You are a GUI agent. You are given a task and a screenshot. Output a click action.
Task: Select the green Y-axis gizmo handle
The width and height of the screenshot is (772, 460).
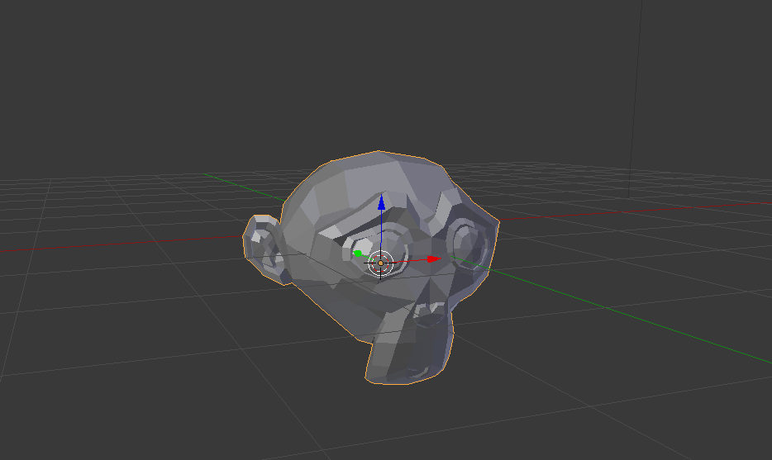(358, 253)
